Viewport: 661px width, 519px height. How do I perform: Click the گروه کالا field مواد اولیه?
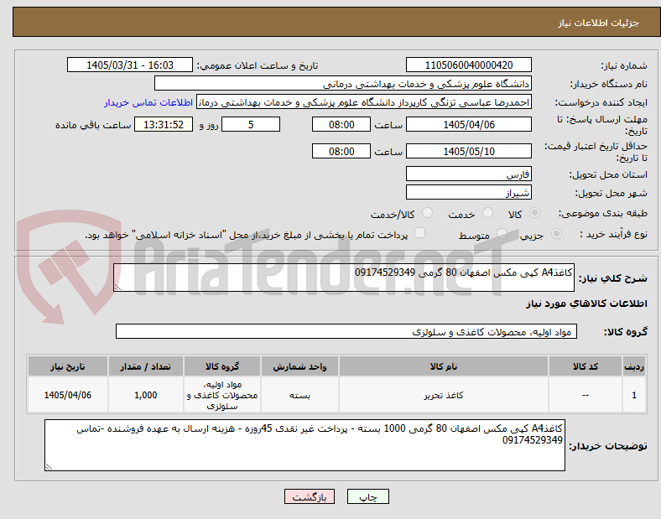pyautogui.click(x=346, y=331)
